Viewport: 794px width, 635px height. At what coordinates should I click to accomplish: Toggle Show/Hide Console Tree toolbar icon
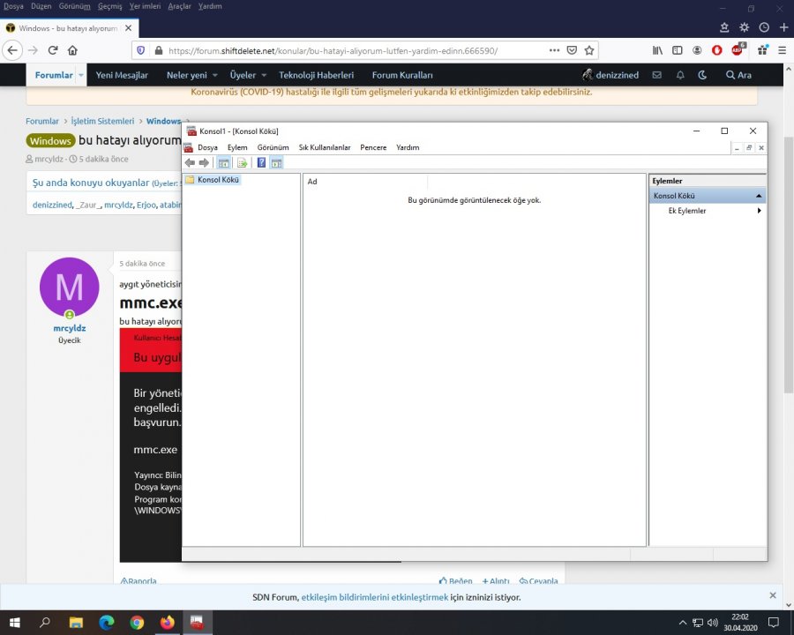click(224, 162)
